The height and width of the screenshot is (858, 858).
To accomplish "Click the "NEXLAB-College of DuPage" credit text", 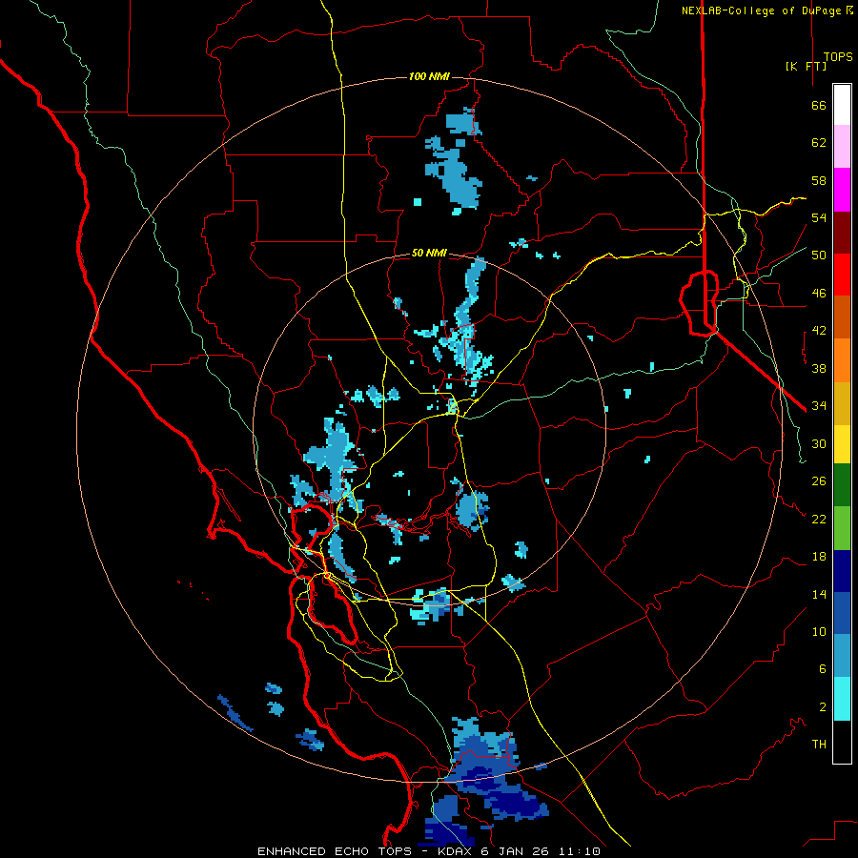I will pyautogui.click(x=761, y=10).
